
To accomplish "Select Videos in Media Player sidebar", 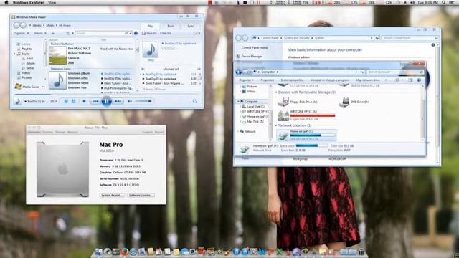I will tap(24, 73).
